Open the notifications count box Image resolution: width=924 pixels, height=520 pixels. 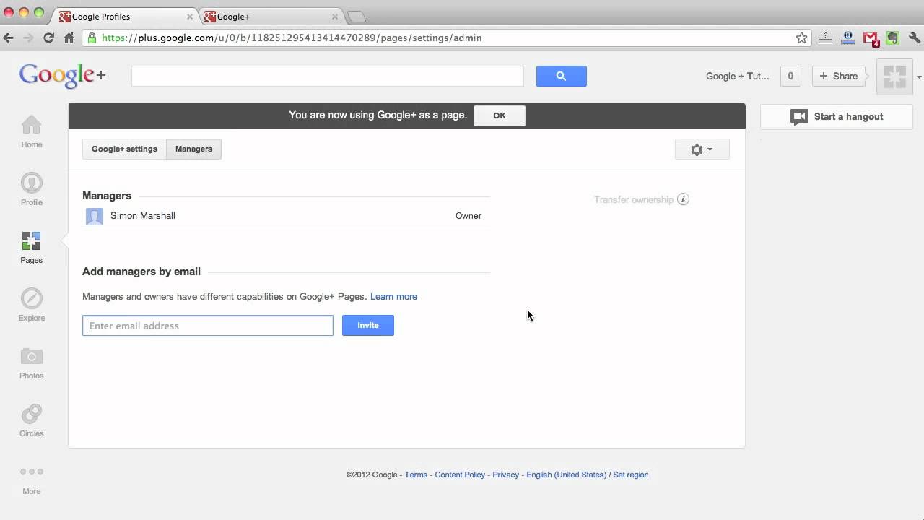pyautogui.click(x=790, y=76)
